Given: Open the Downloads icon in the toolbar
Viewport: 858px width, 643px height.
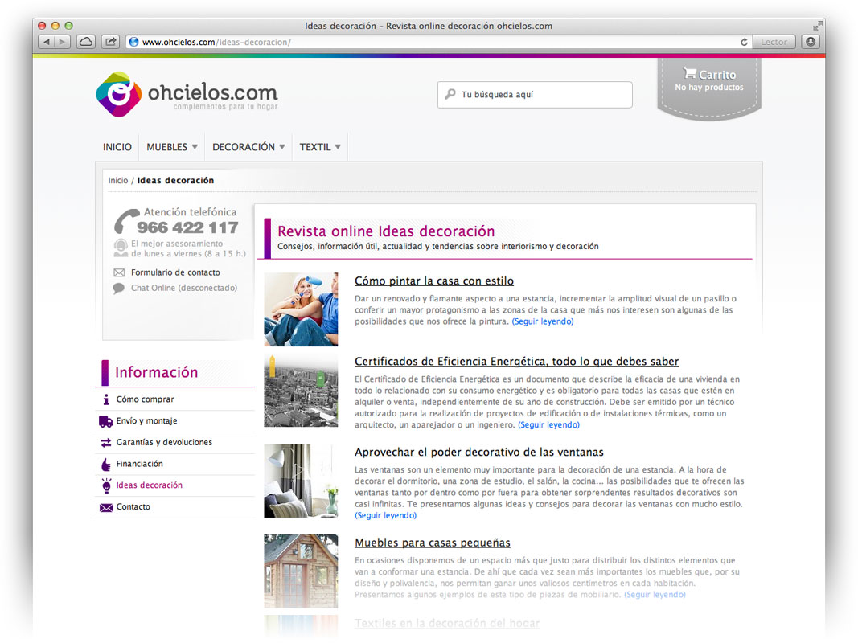Looking at the screenshot, I should [x=811, y=42].
